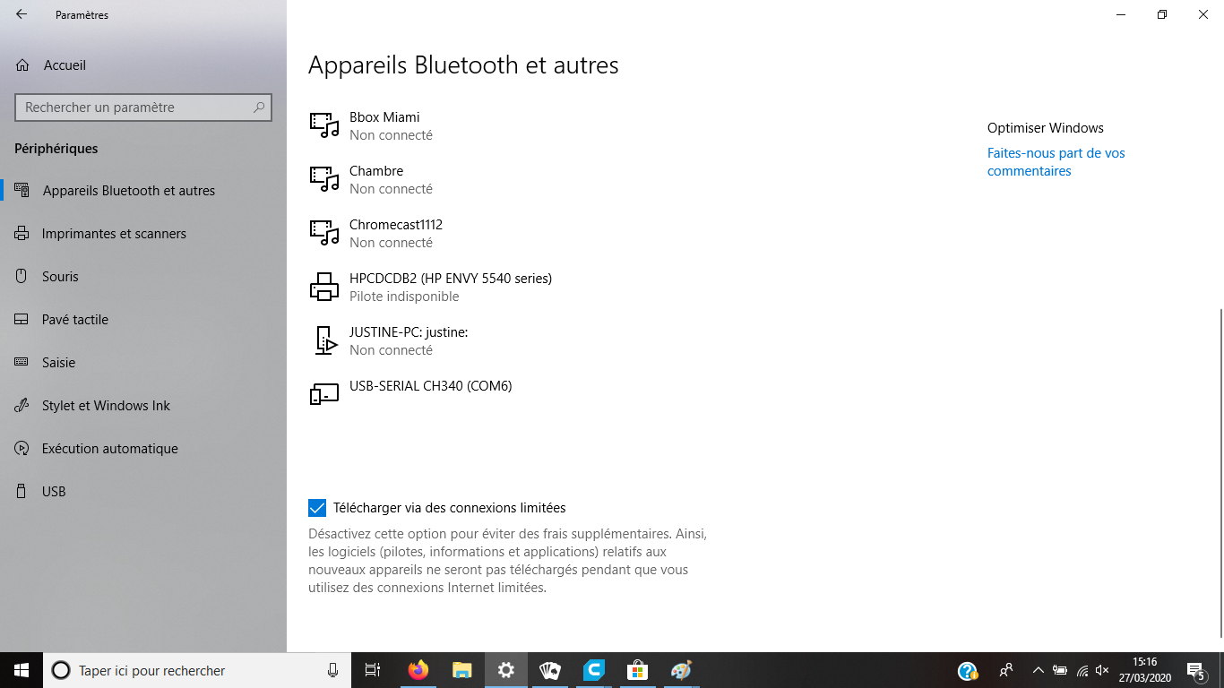Image resolution: width=1224 pixels, height=688 pixels.
Task: Click the USB-SERIAL CH340 device icon
Action: click(x=324, y=394)
